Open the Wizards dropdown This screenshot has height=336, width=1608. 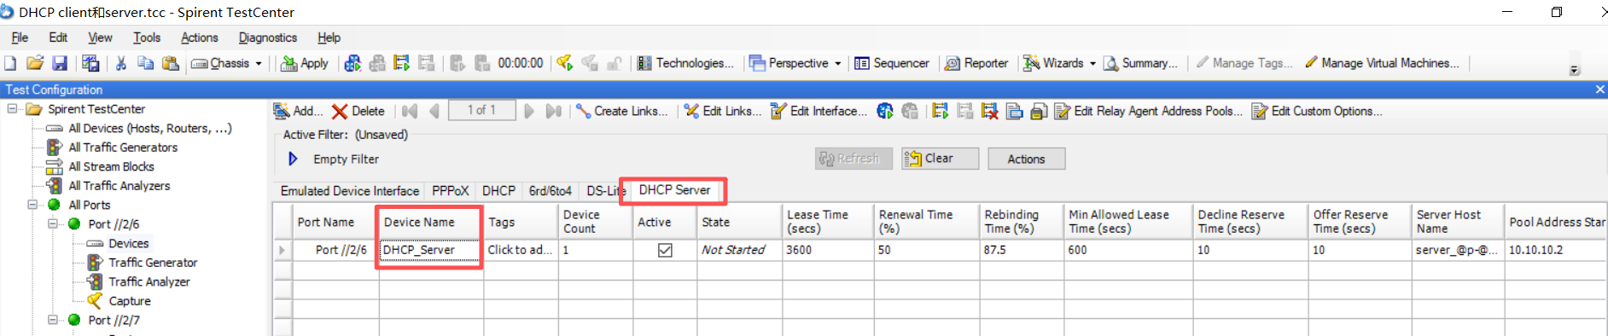tap(1092, 63)
